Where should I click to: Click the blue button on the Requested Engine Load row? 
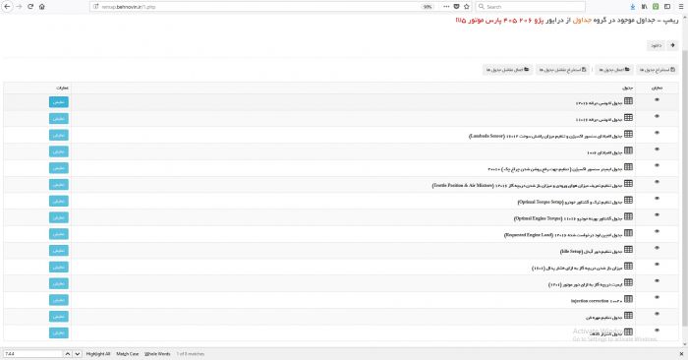tap(59, 234)
